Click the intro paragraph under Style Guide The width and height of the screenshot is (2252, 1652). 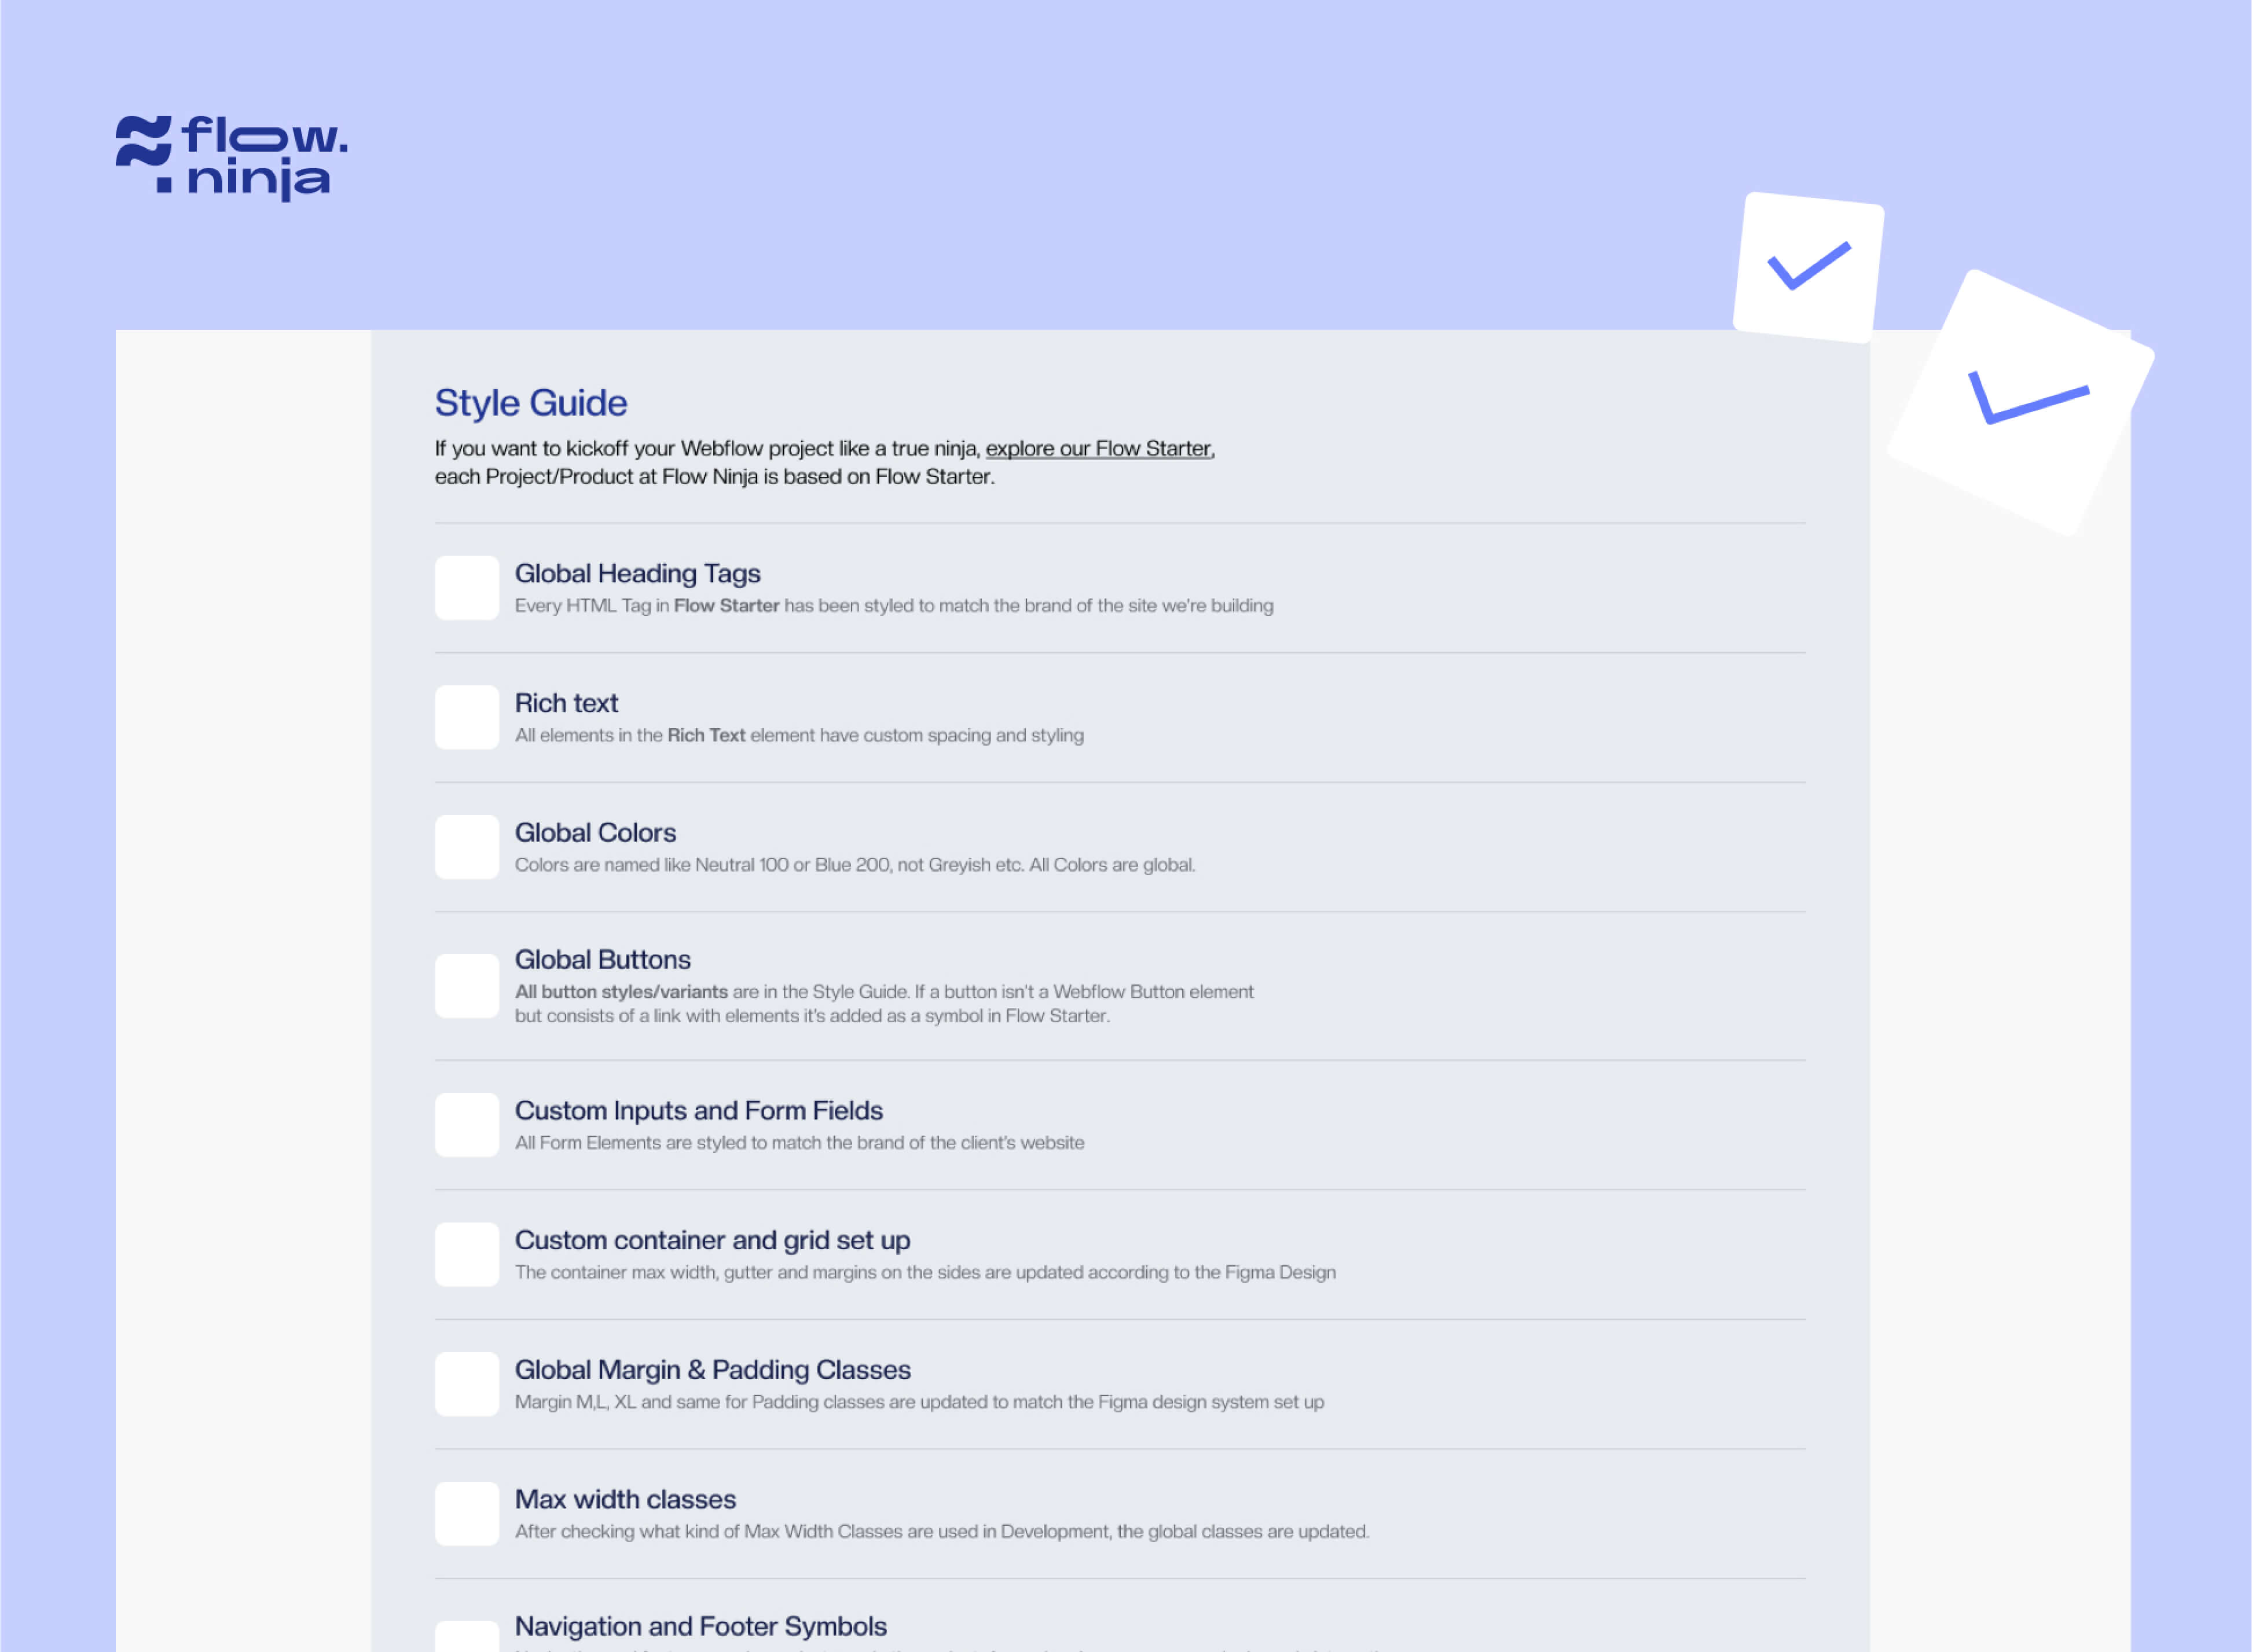point(820,462)
